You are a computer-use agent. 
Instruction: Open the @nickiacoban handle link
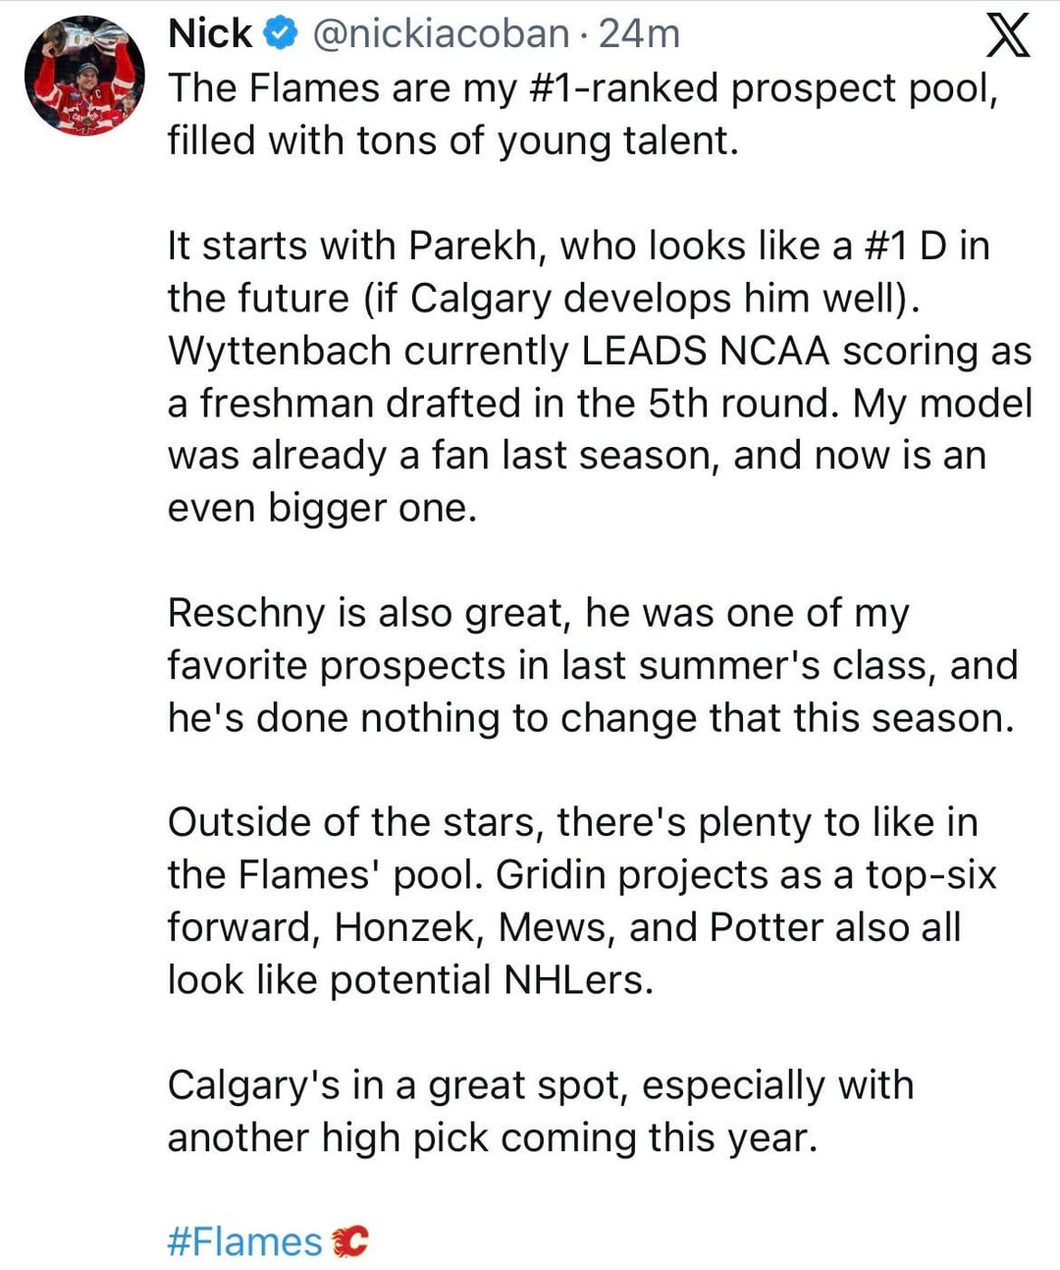(440, 34)
